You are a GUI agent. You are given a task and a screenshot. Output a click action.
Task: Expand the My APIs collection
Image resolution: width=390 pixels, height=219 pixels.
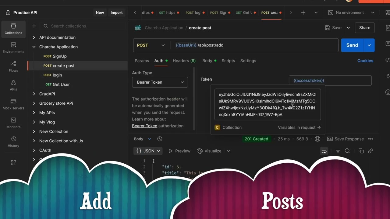coord(34,113)
